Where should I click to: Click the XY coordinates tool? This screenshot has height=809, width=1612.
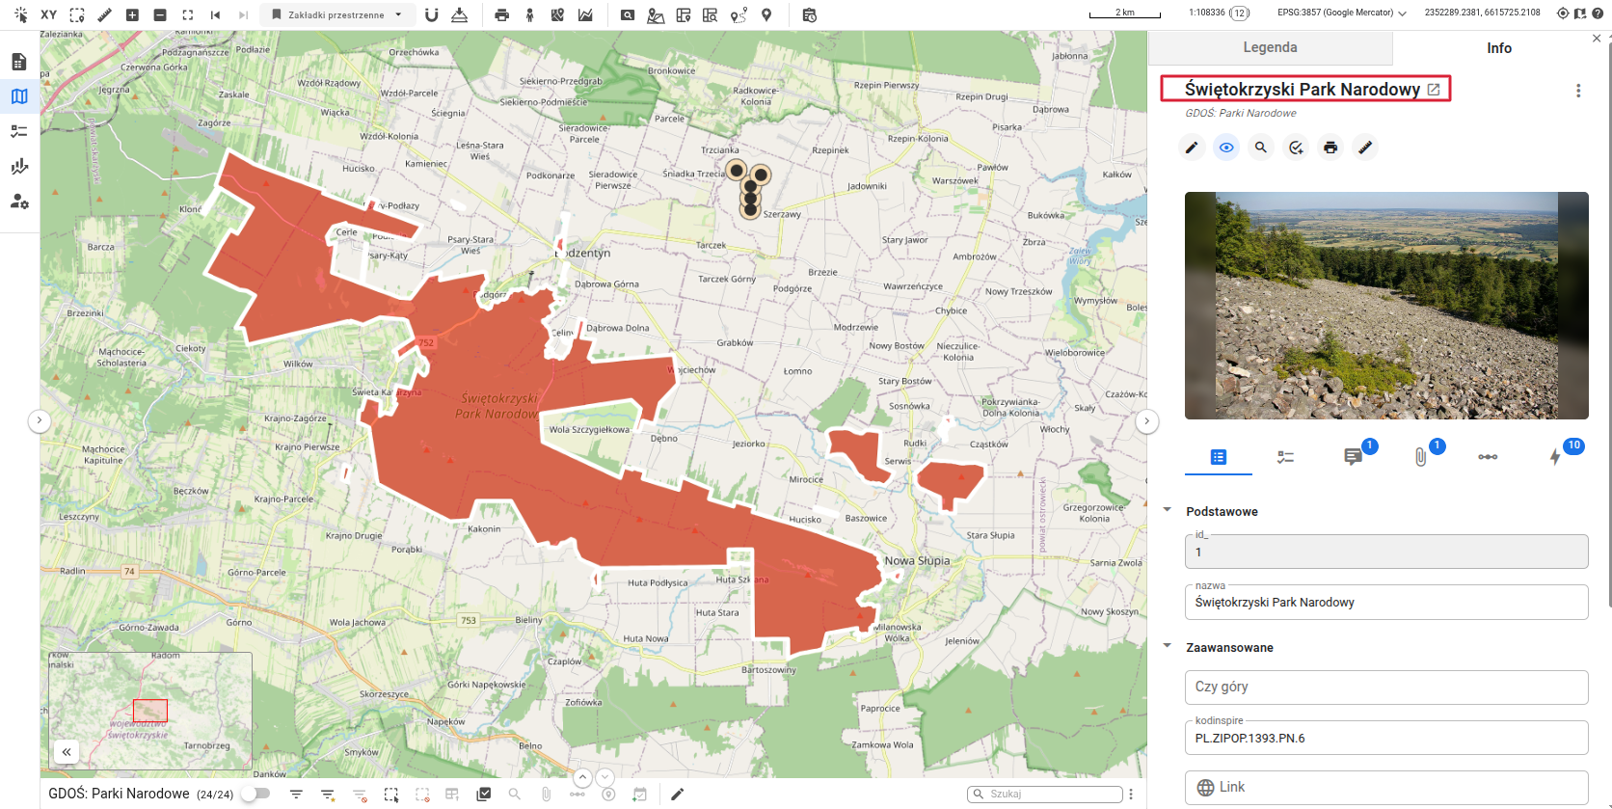coord(48,14)
